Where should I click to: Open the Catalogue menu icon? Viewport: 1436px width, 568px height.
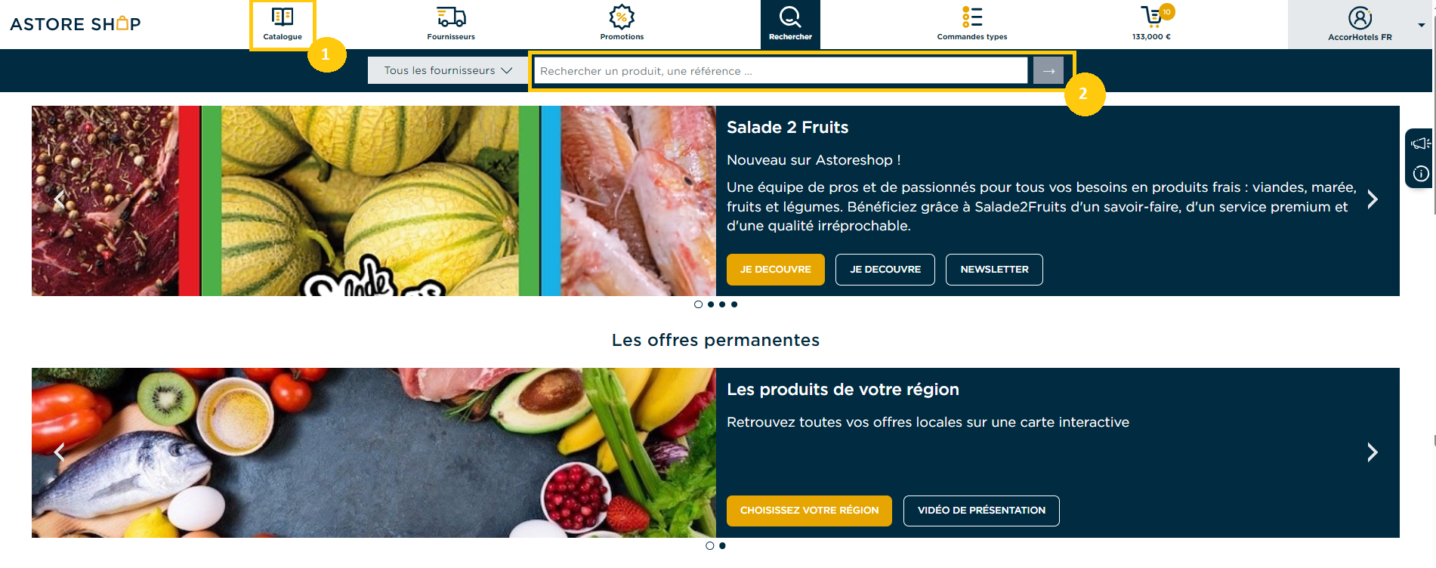[x=283, y=17]
